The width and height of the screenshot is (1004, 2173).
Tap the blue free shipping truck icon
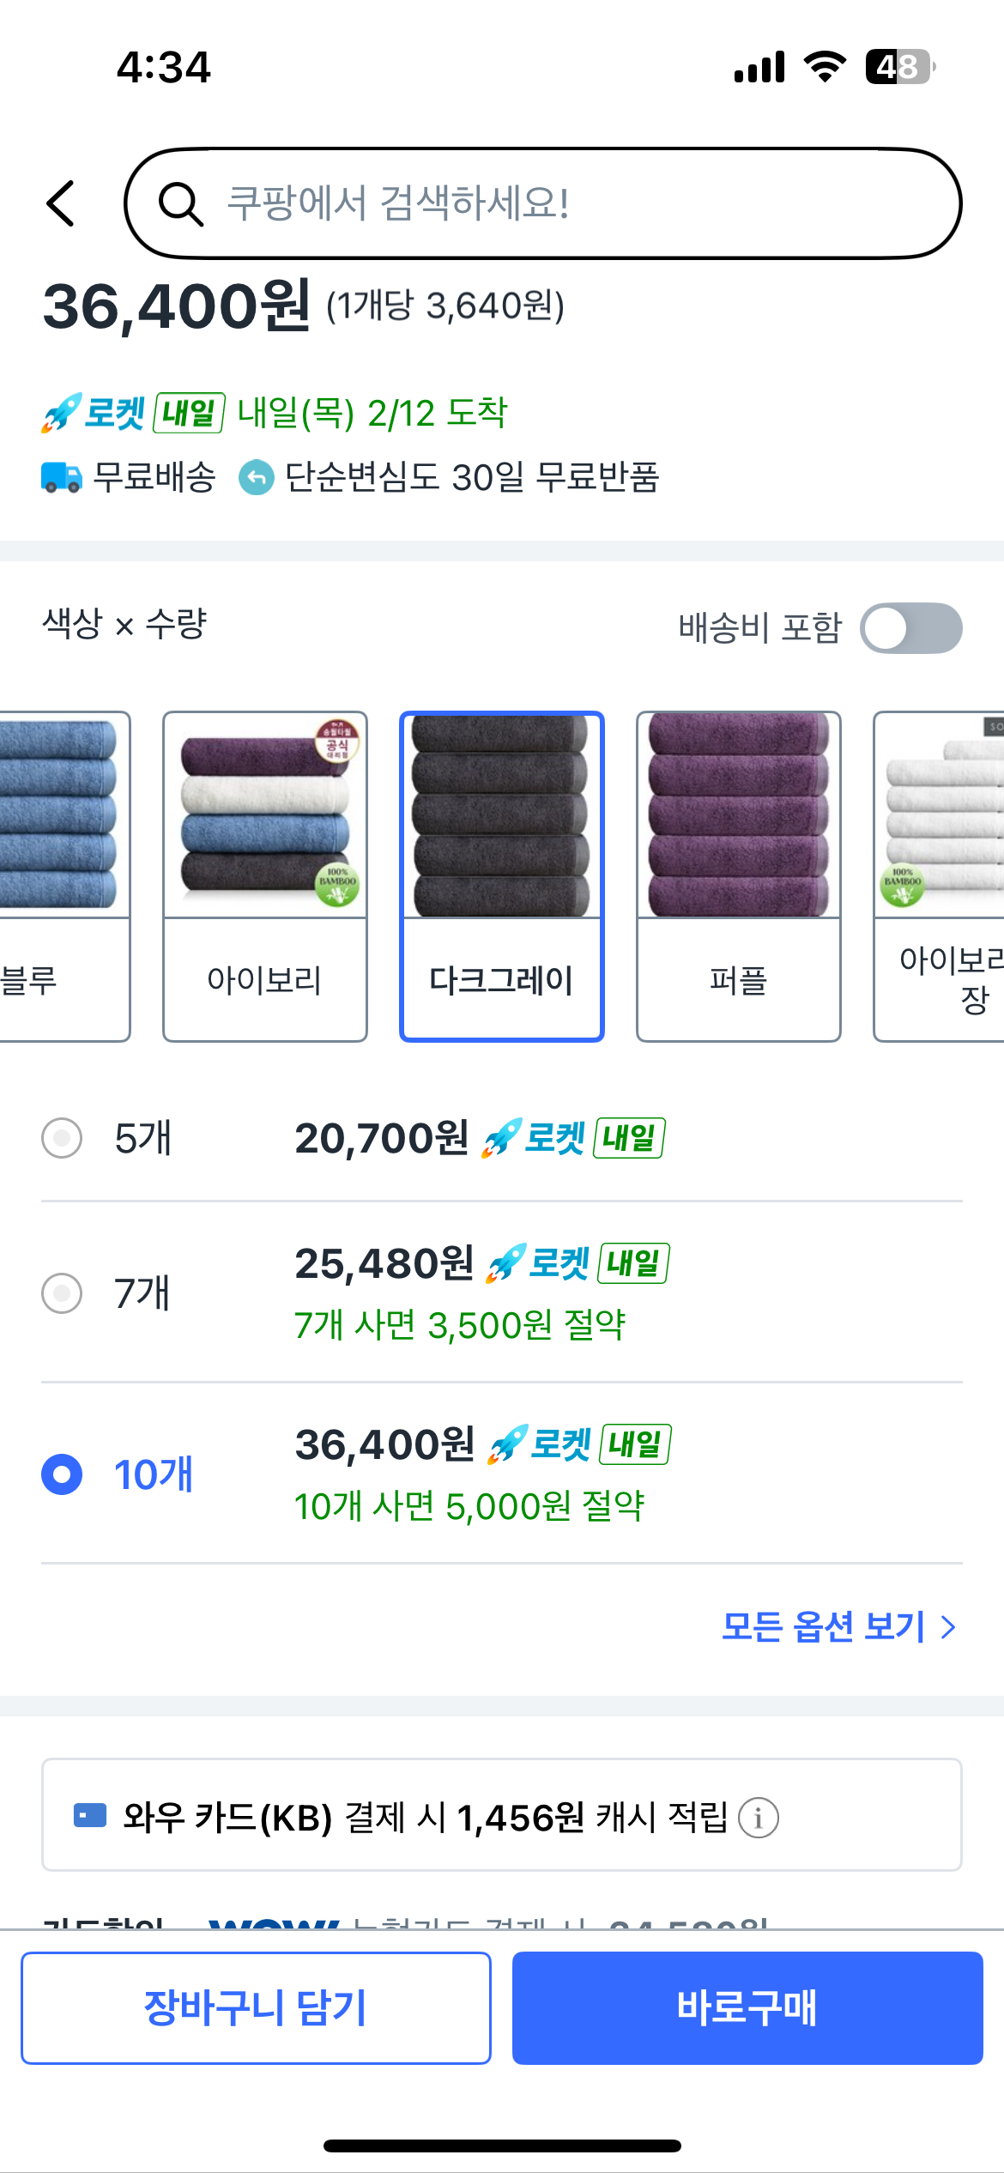tap(62, 477)
